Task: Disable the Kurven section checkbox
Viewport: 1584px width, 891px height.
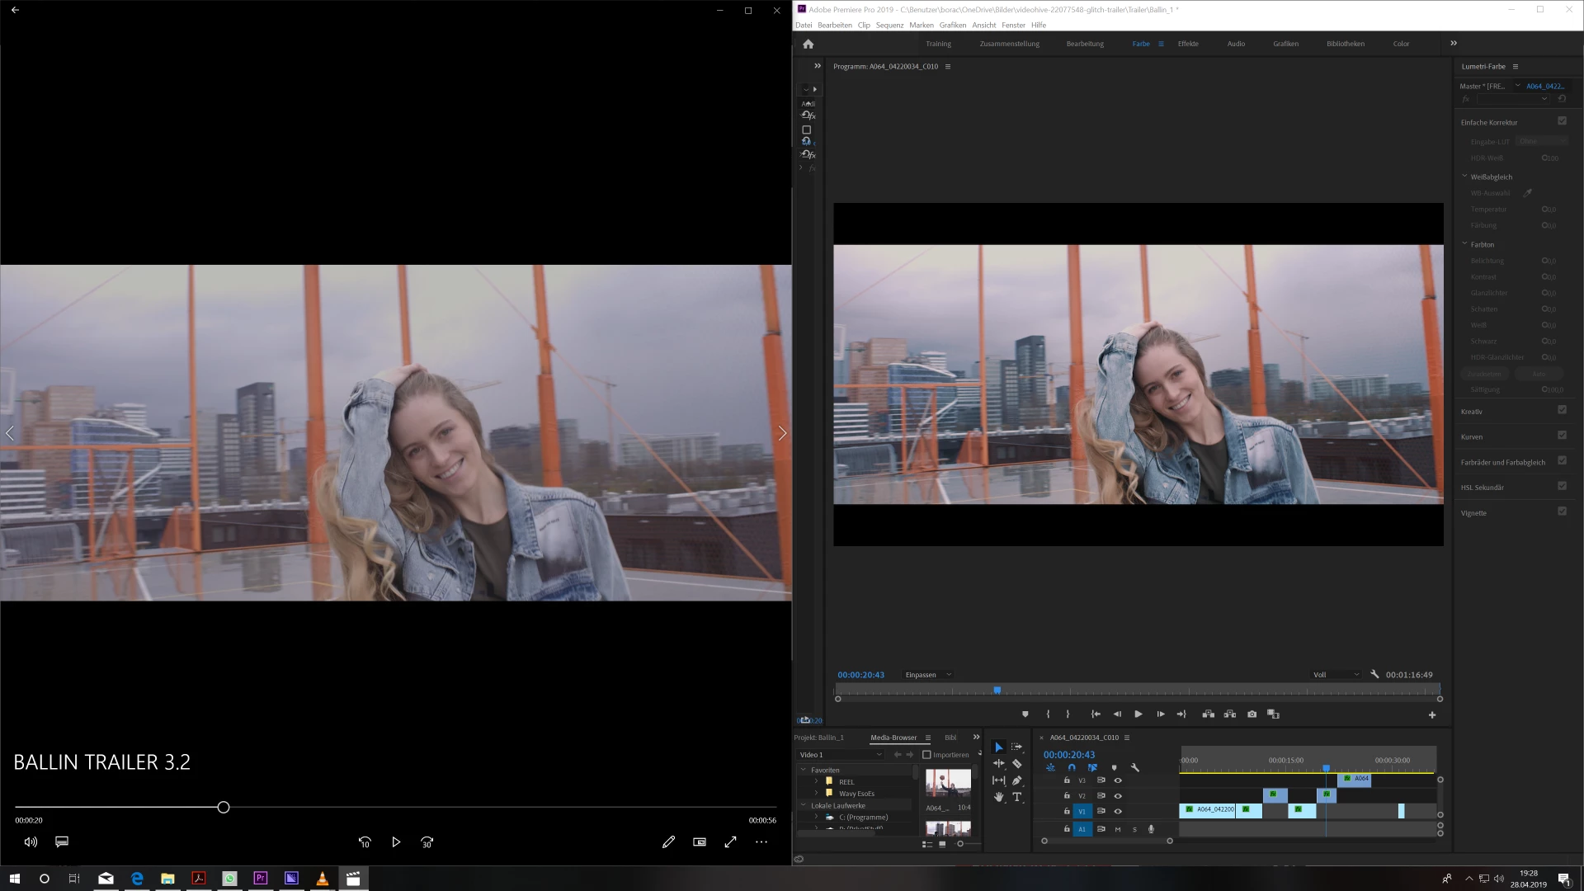Action: [x=1562, y=436]
